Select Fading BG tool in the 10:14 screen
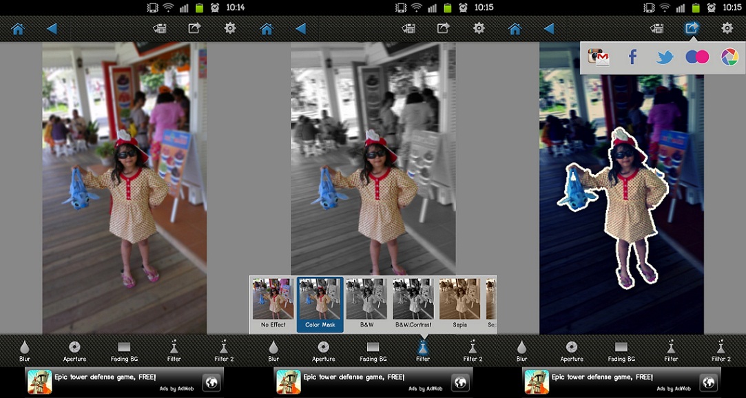This screenshot has width=746, height=398. coord(124,351)
